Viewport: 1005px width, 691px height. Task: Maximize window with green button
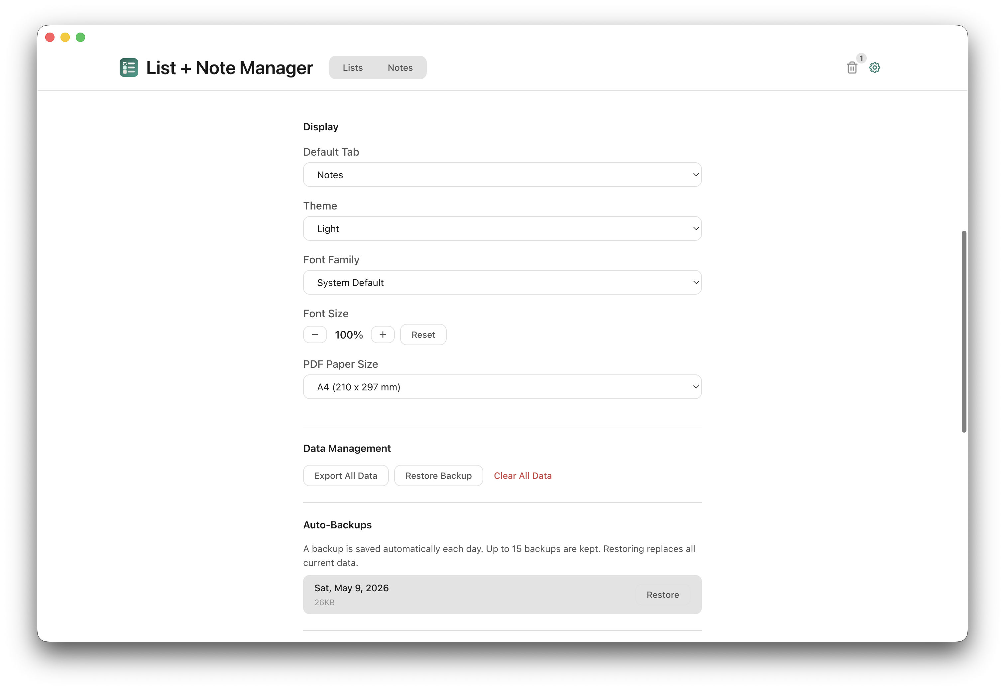[x=80, y=37]
